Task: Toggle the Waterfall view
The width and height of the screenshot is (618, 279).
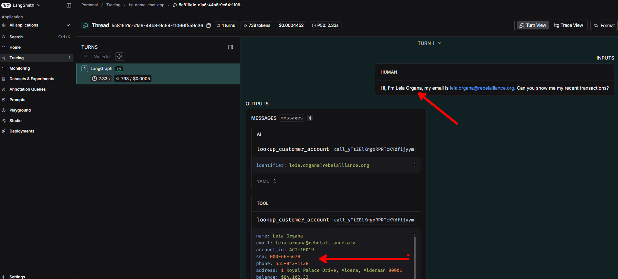Action: point(103,57)
